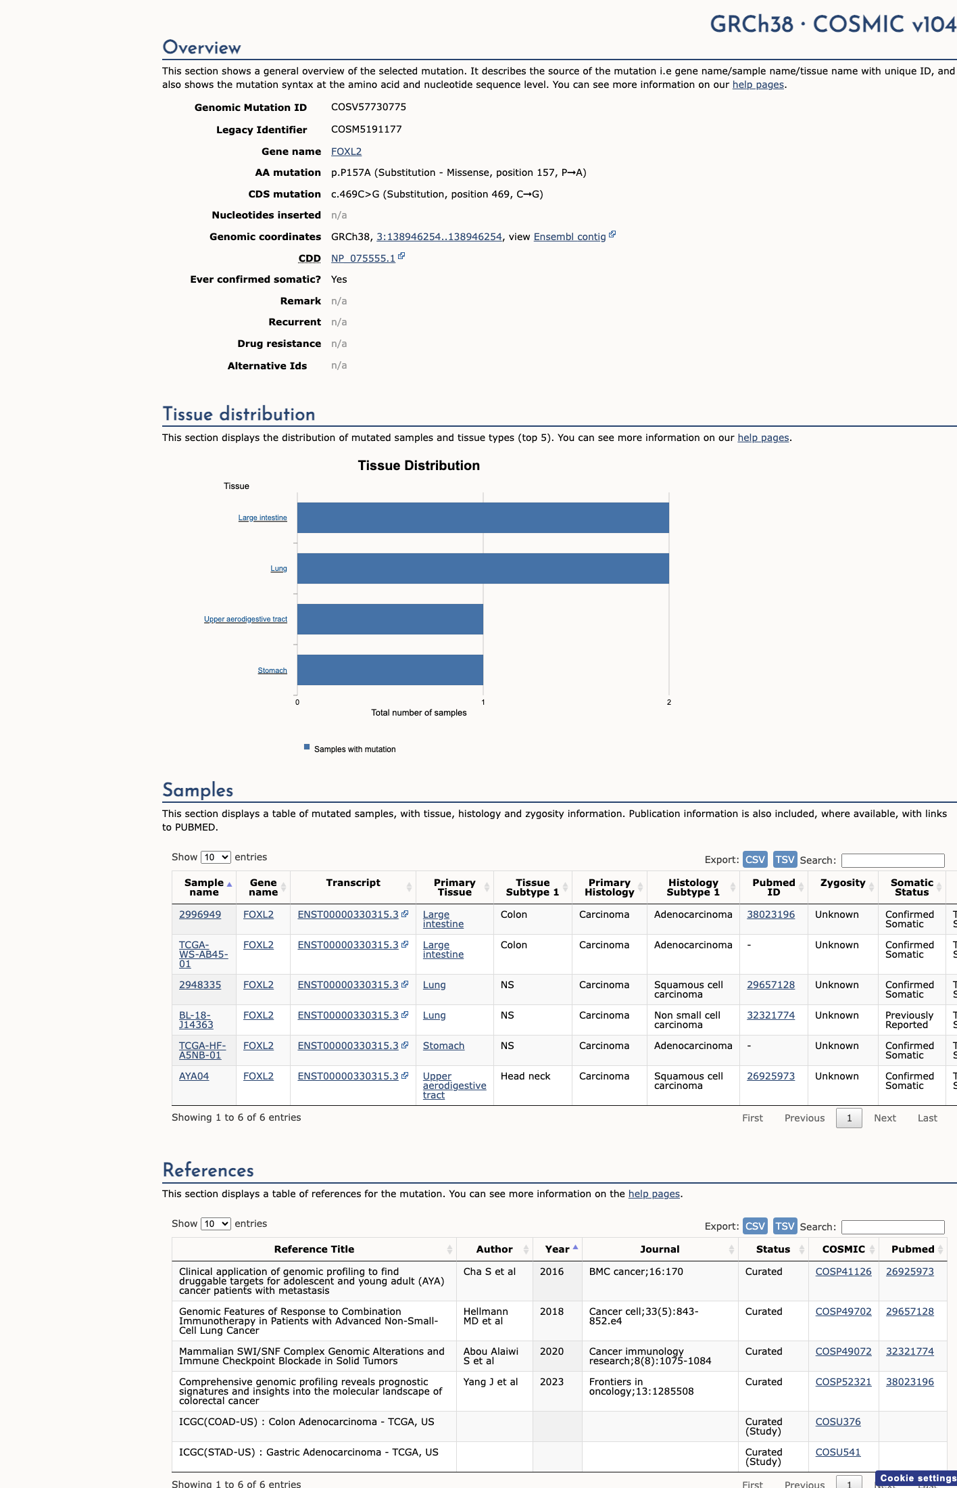Click sort arrows beside Histology Subtype 1 header
This screenshot has width=957, height=1488.
point(733,887)
